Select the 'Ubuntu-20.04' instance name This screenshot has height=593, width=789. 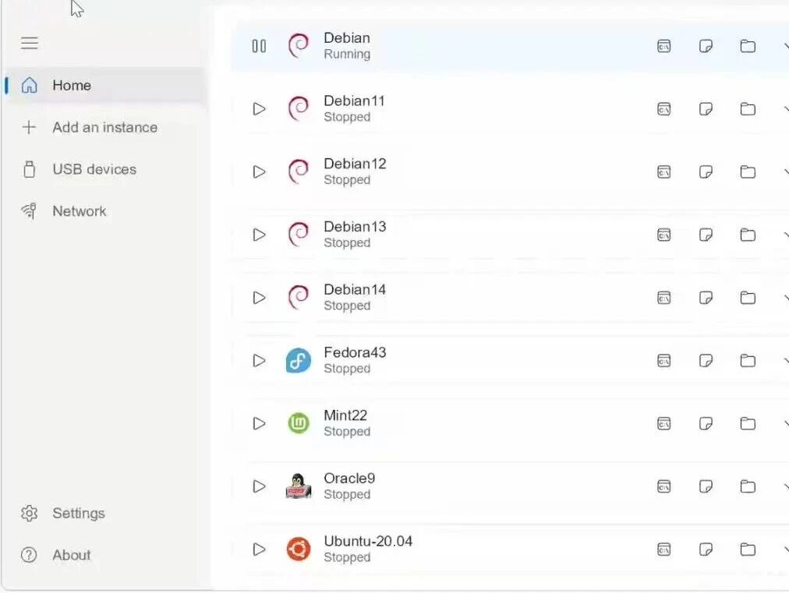click(368, 542)
